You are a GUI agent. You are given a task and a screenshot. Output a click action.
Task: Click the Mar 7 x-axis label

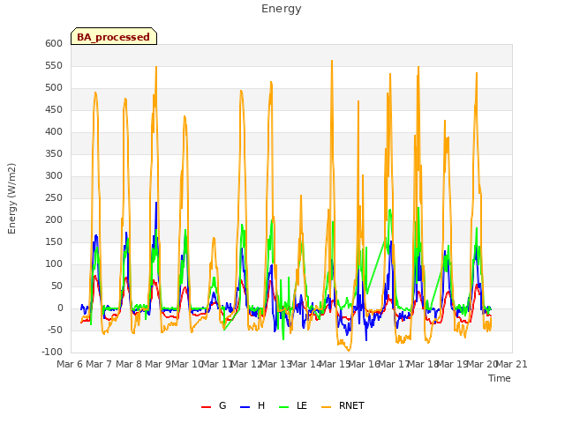click(x=99, y=365)
